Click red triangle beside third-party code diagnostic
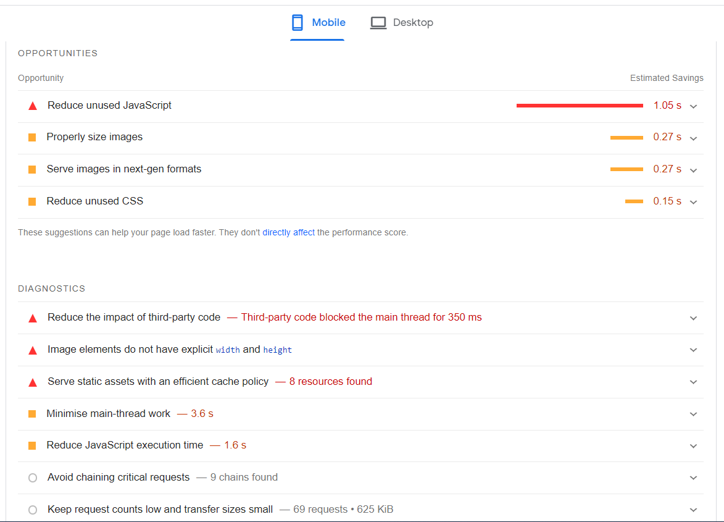This screenshot has height=522, width=724. click(x=33, y=318)
